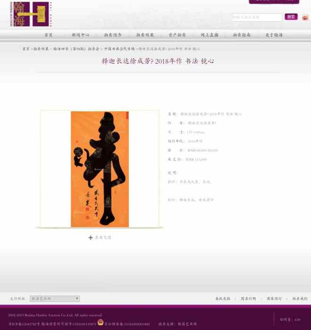Click the purple button at top right
Viewport: 311px width, 330px height.
click(x=274, y=1)
